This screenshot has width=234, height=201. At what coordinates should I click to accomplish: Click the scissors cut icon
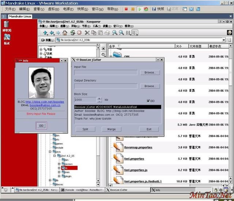pos(87,33)
